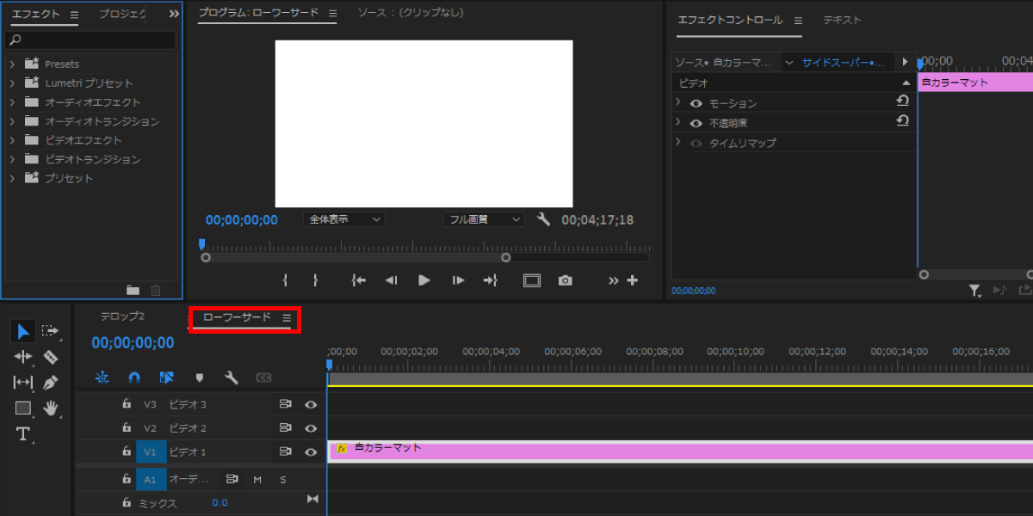This screenshot has width=1033, height=516.
Task: Toggle linked selection in timeline
Action: (x=167, y=378)
